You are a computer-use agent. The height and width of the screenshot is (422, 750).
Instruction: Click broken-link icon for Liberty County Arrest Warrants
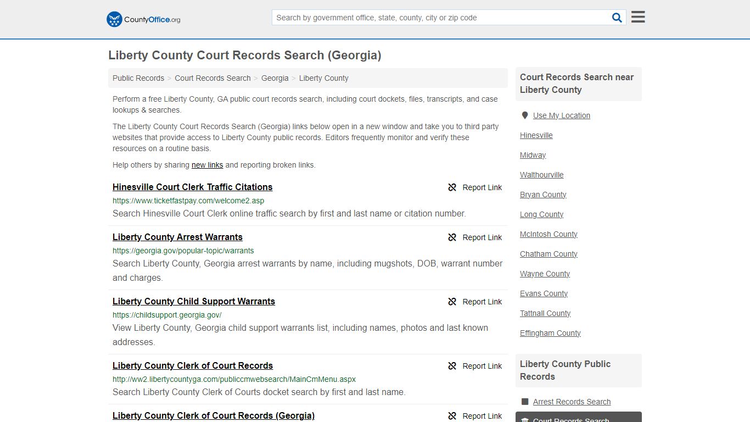pos(452,237)
